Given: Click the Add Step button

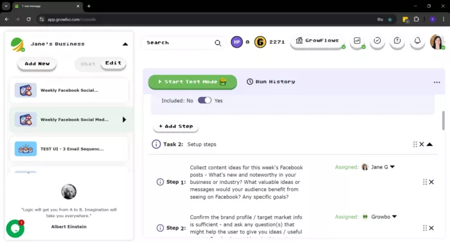Looking at the screenshot, I should coord(176,126).
